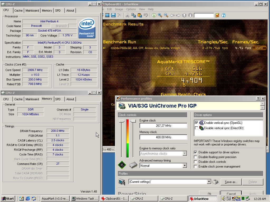Viewport: 270px width, 202px height.
Task: Open the Help menu in IrfanView
Action: (151, 9)
